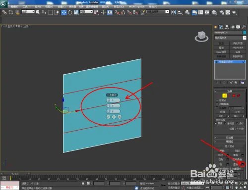Click the FFD 4x4x4 modifier button
Screen dimensions: 248x190
pos(238,47)
